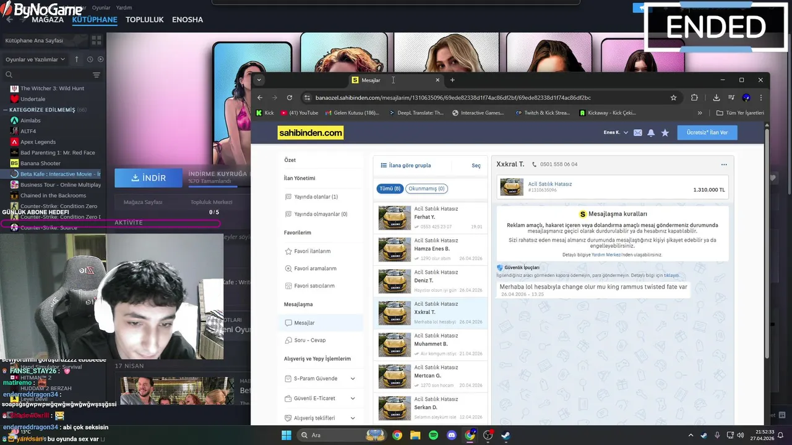Open Tüm Yer İşaretleri bookmarks folder
The image size is (792, 445).
pos(740,113)
